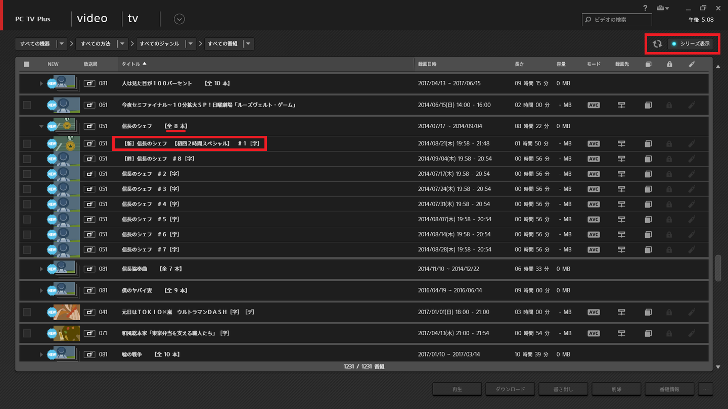
Task: Toggle the シリーズ表示 switch off
Action: (x=690, y=44)
